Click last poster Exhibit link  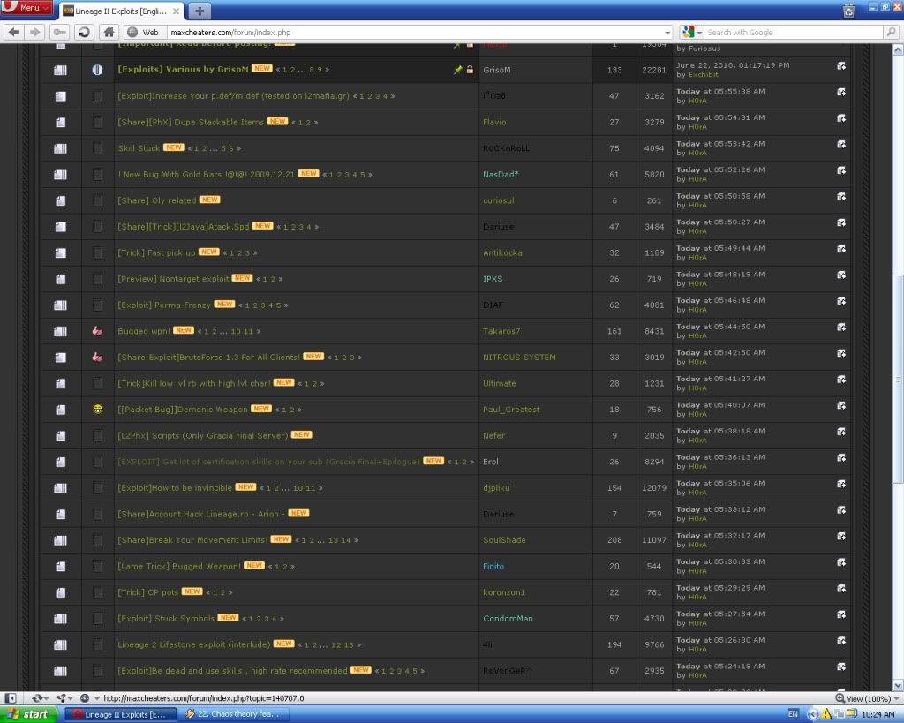704,74
